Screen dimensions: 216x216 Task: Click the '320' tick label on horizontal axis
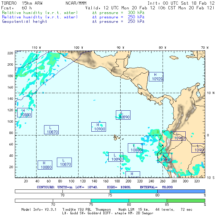197,181
